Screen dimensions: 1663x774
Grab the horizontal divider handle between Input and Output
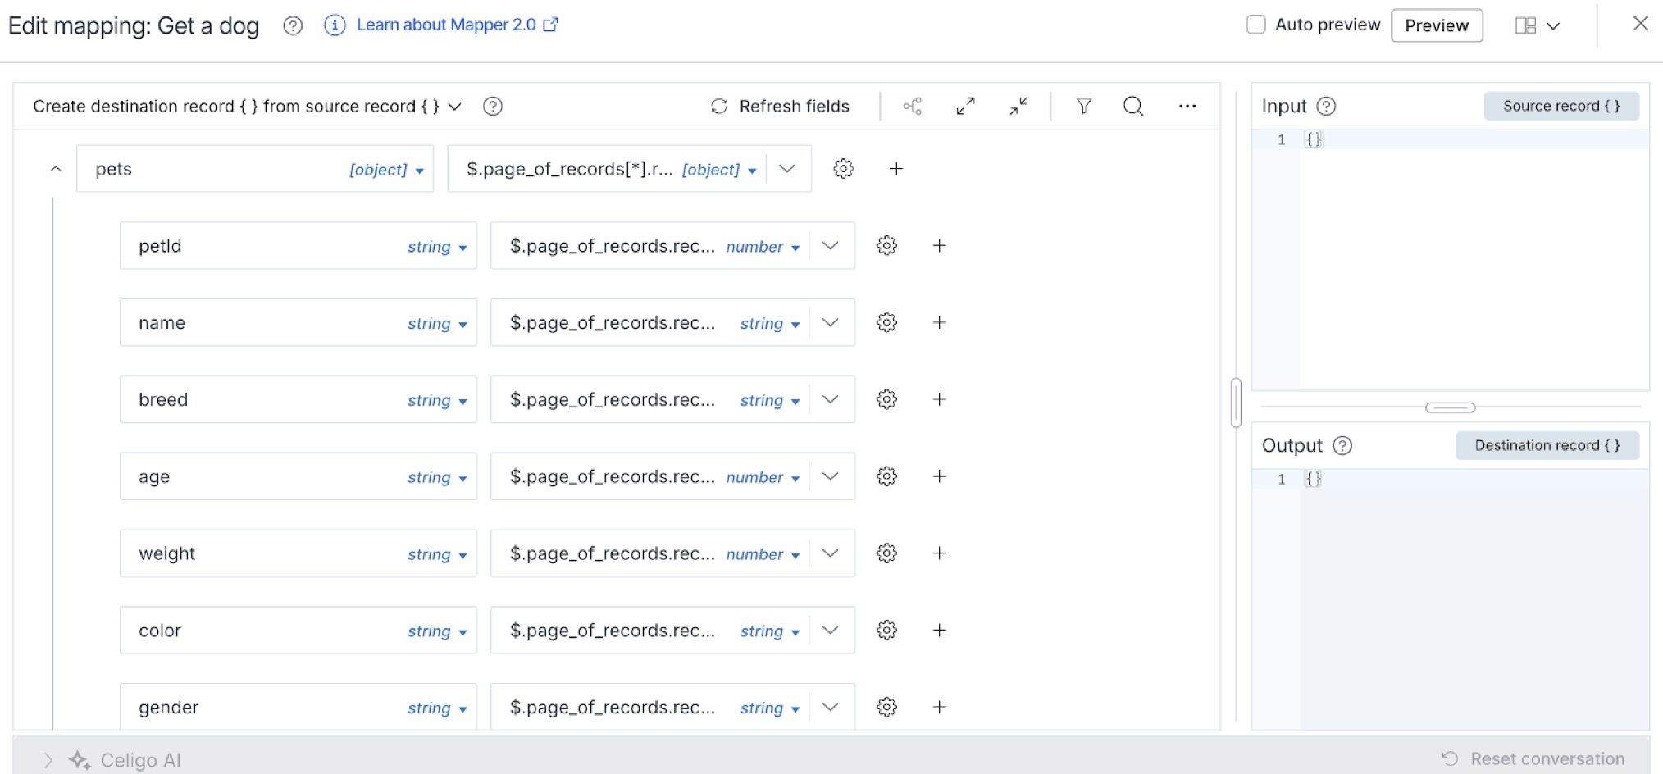(1450, 407)
